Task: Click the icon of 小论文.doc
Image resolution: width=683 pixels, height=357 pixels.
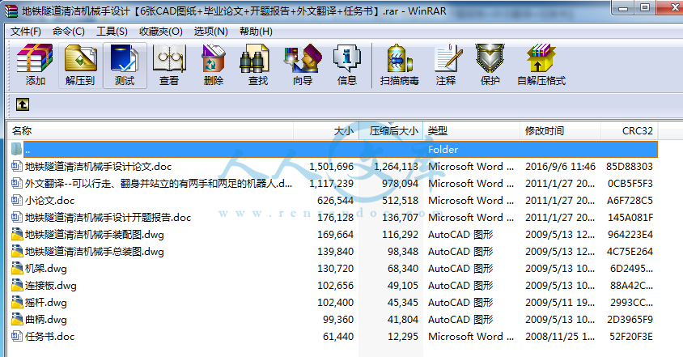Action: click(16, 200)
